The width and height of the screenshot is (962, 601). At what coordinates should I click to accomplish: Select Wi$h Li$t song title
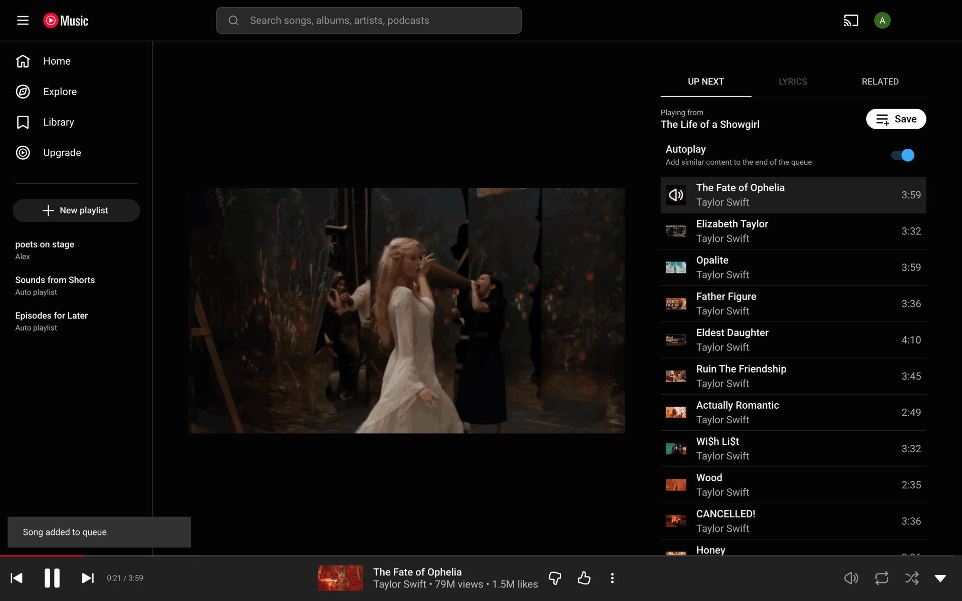click(x=717, y=441)
